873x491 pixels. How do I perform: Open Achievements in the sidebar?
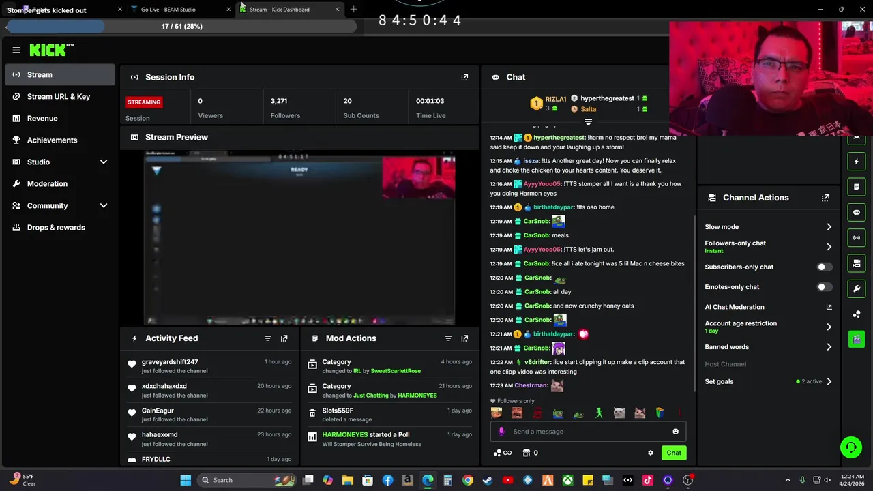click(x=60, y=140)
